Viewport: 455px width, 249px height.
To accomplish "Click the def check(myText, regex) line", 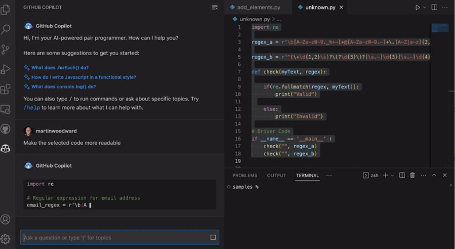I will [x=289, y=72].
